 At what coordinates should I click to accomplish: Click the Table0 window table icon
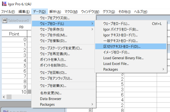coord(4,20)
